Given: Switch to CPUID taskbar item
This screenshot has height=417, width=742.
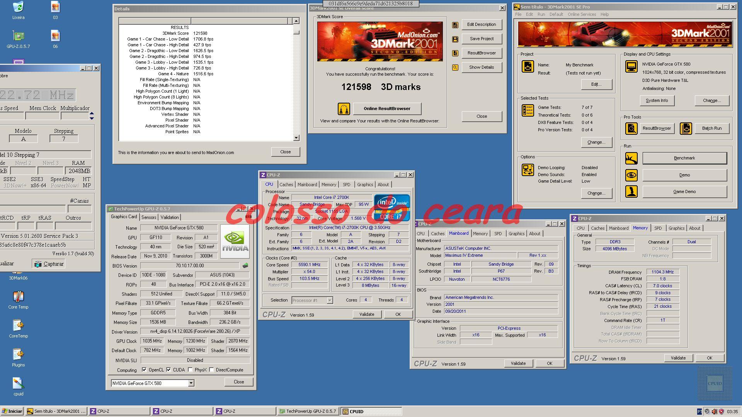Looking at the screenshot, I should coord(371,412).
